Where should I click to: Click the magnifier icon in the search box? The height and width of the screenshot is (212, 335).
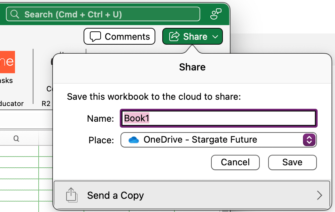(15, 14)
